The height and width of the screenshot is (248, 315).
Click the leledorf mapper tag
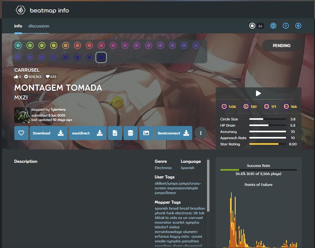[161, 227]
